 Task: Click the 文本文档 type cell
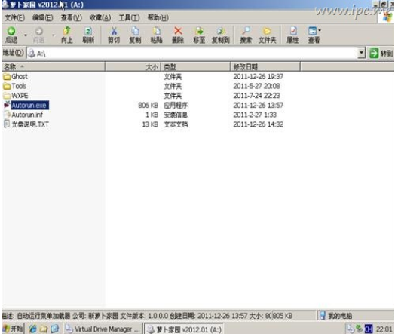(x=176, y=124)
